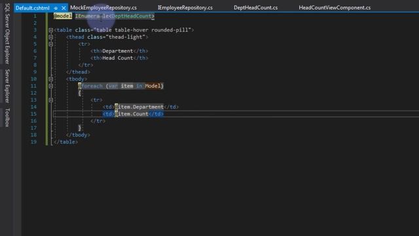Open HeadCountViewComponent.cs tab
The width and height of the screenshot is (419, 236).
pyautogui.click(x=335, y=8)
